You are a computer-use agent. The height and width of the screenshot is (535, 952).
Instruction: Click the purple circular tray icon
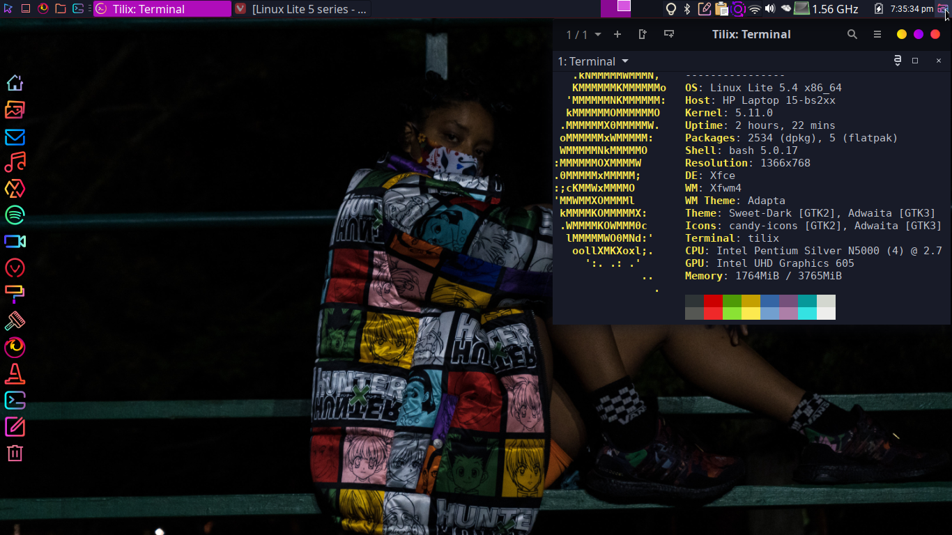click(x=738, y=9)
